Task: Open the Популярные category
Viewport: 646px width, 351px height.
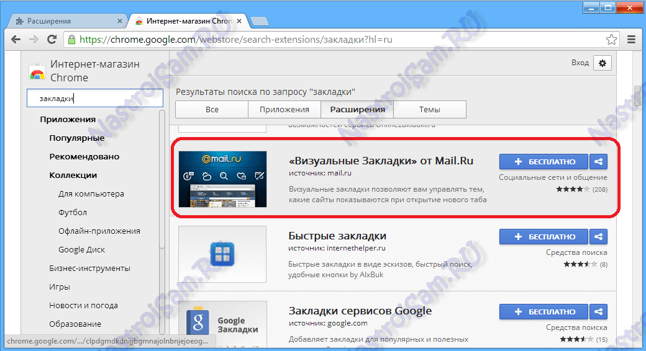Action: (x=77, y=138)
